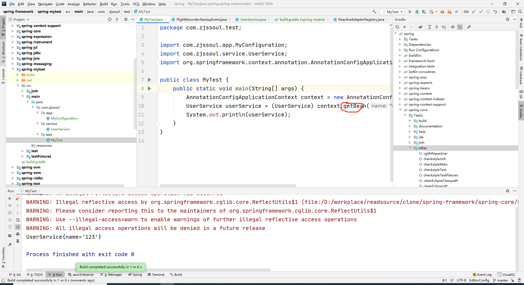Roll back changes with the Git undo arrow
Image resolution: width=524 pixels, height=285 pixels.
[495, 12]
